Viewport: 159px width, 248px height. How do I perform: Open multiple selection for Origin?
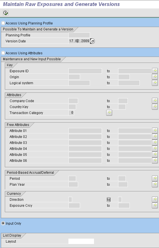[x=155, y=77]
